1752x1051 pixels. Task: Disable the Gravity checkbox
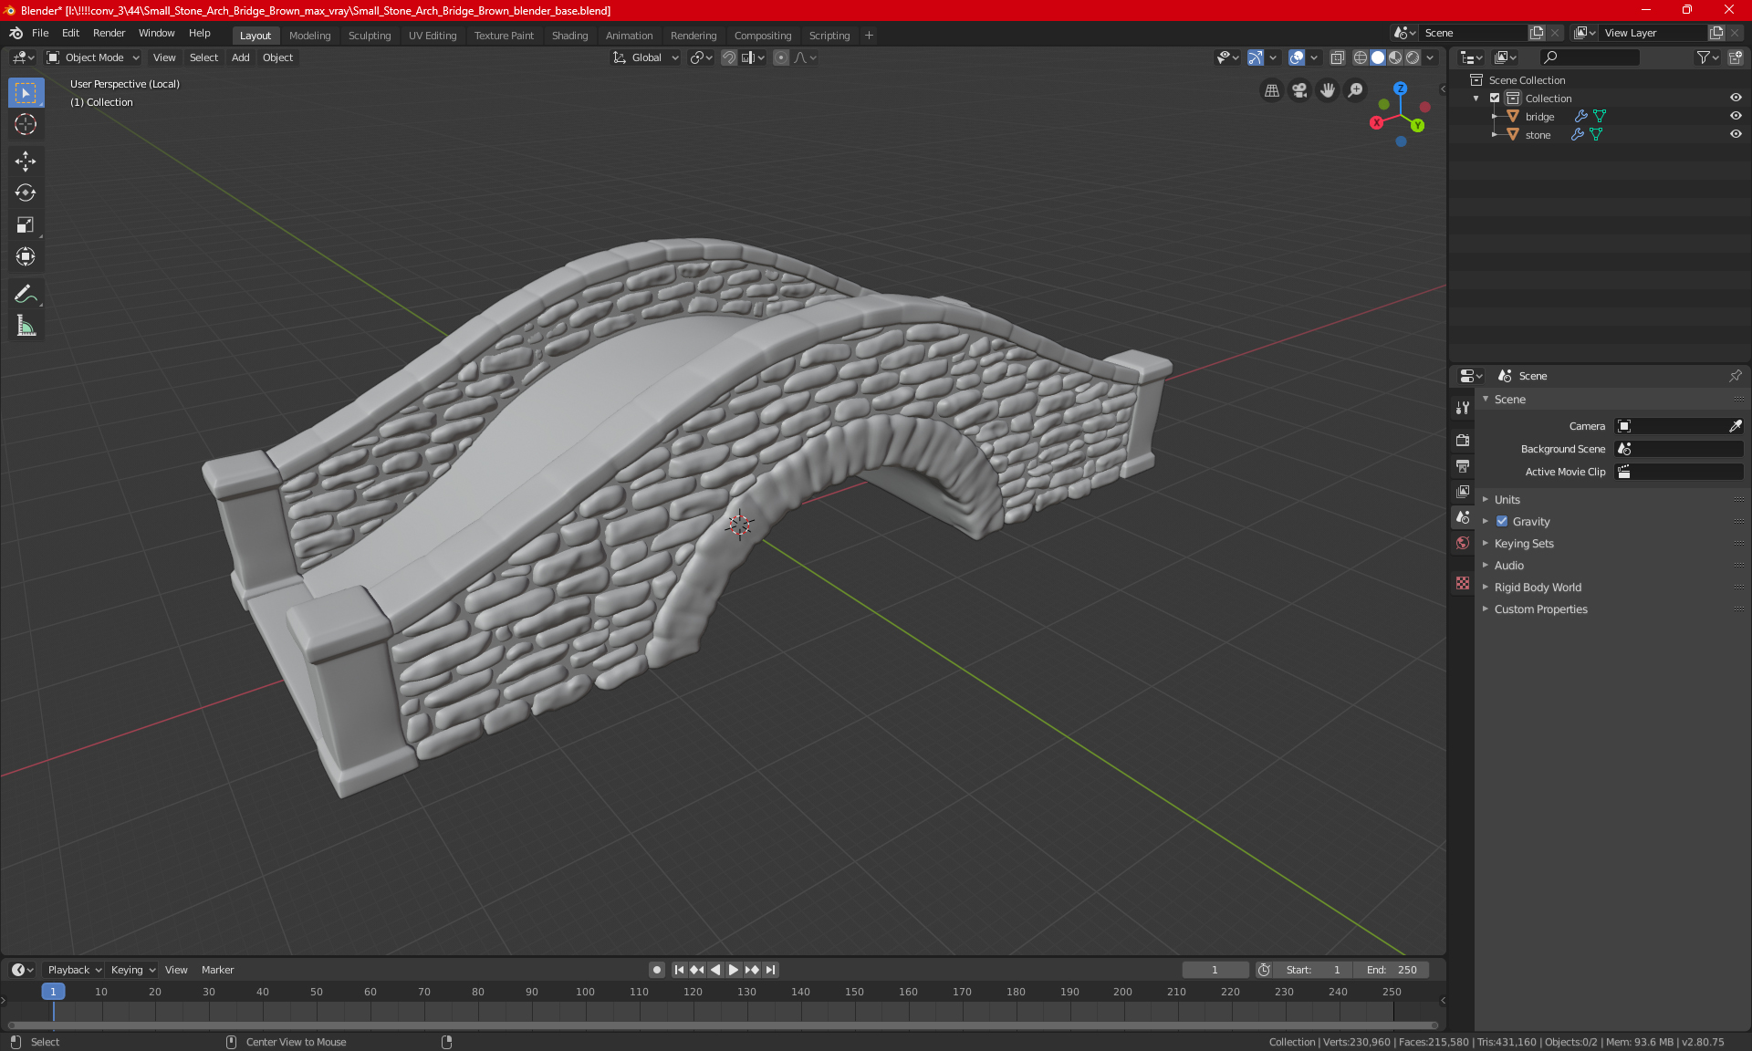1502,522
